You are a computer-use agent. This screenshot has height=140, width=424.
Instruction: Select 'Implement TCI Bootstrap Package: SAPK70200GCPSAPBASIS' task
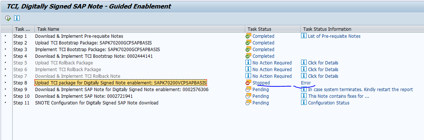[x=98, y=50]
